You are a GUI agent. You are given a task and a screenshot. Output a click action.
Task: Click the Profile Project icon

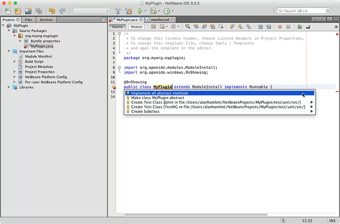coord(167,11)
